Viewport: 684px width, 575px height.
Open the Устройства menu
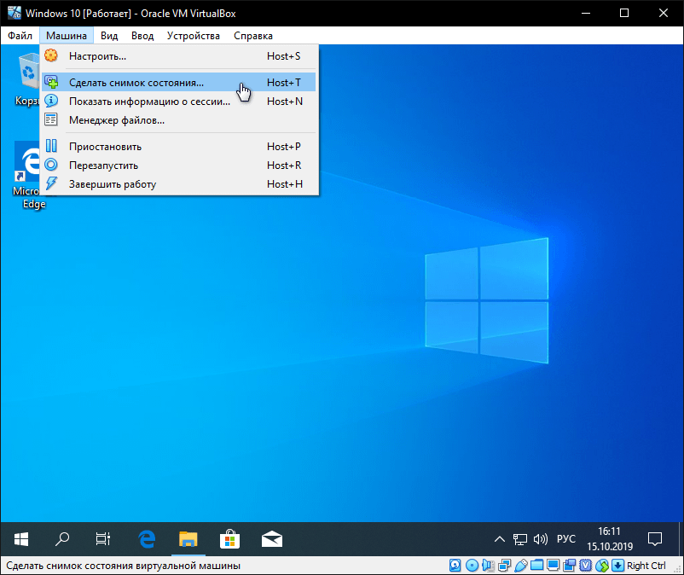[x=194, y=36]
